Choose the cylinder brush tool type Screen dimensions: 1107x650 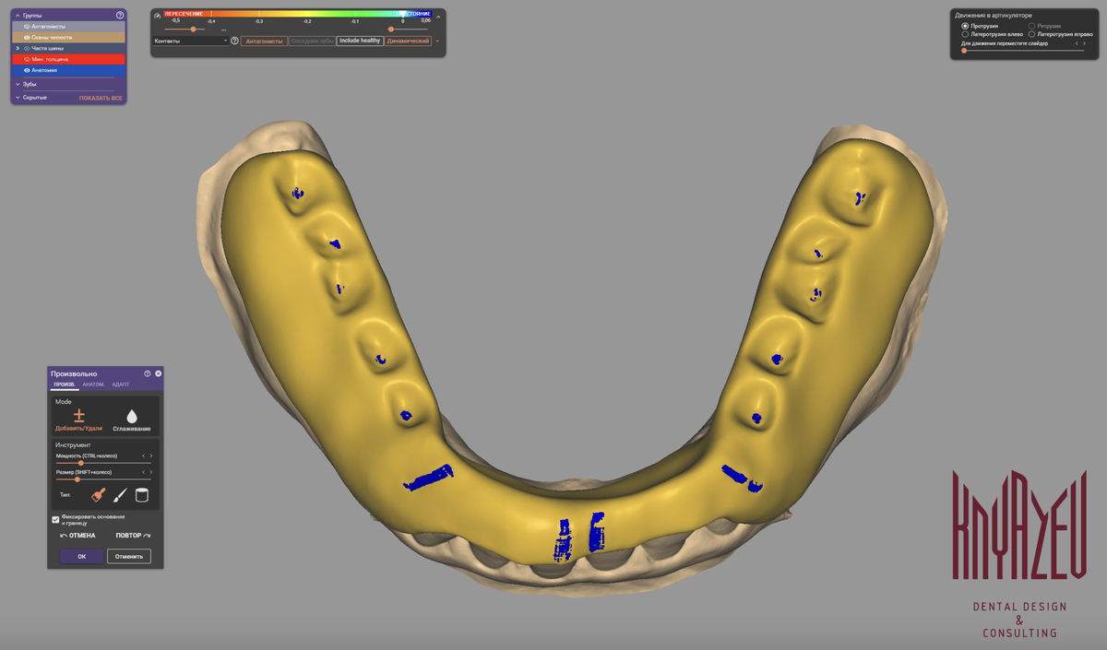pyautogui.click(x=142, y=495)
